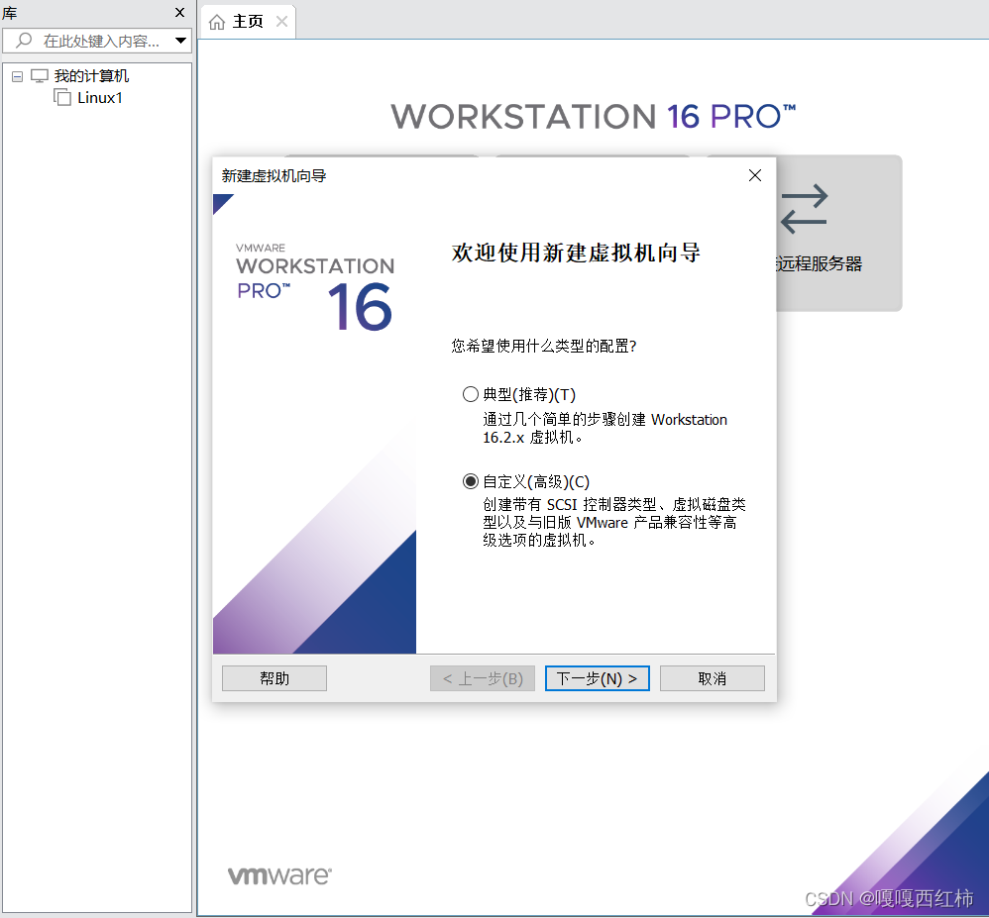Close the 主页 tab
The image size is (989, 918).
[282, 22]
